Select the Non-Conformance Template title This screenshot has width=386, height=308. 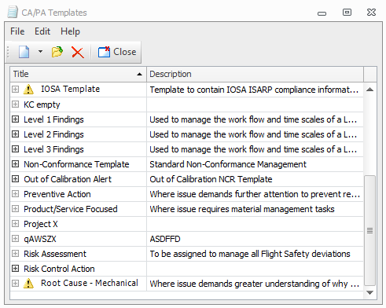point(76,164)
